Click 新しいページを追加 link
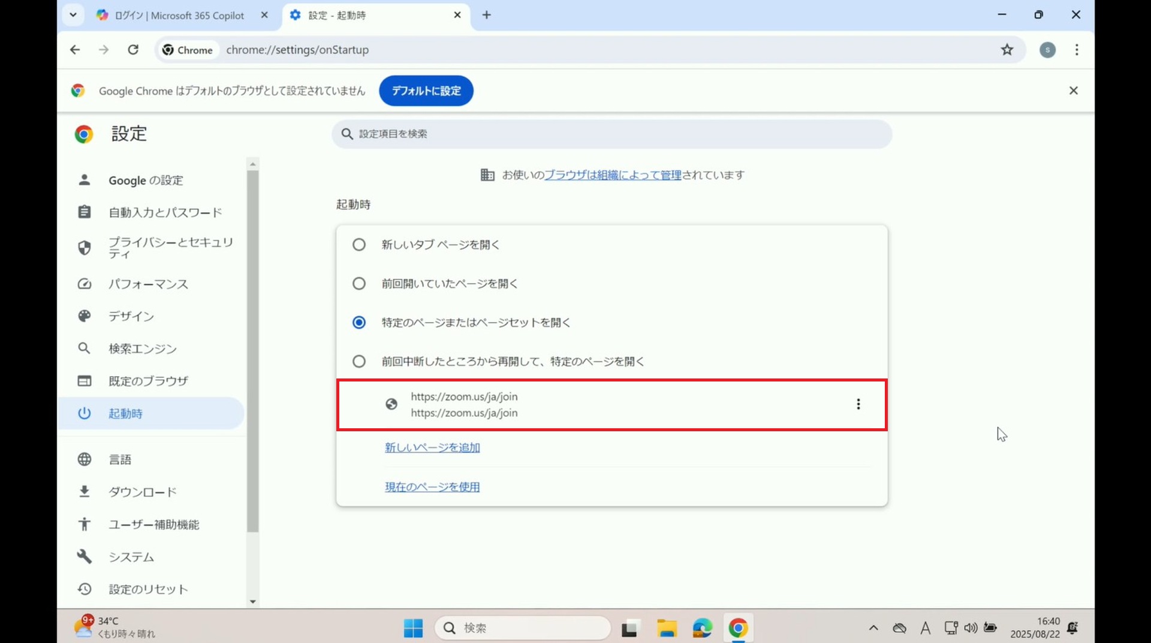The width and height of the screenshot is (1151, 643). click(432, 447)
